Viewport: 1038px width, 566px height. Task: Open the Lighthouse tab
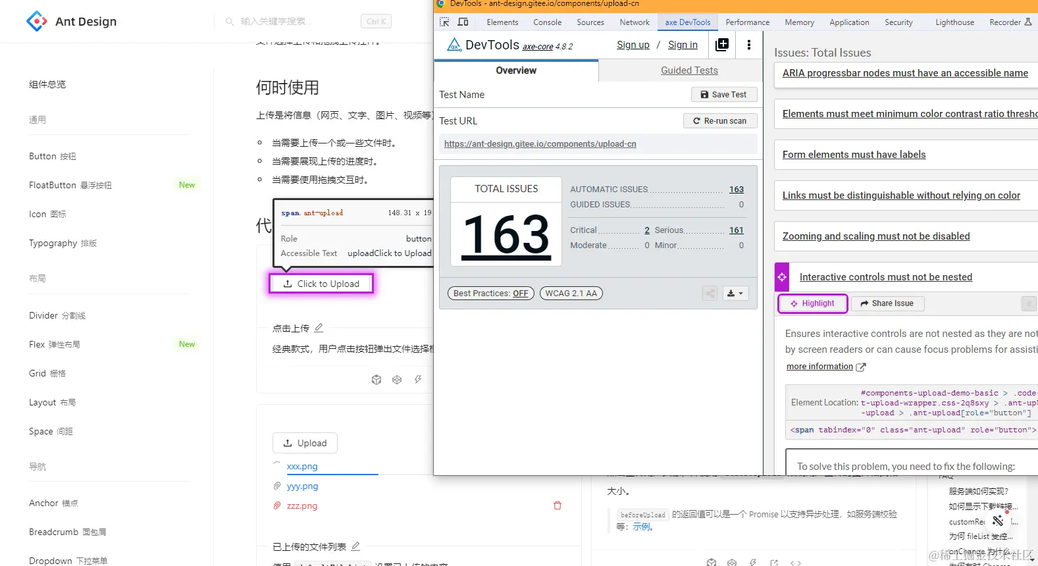point(955,22)
